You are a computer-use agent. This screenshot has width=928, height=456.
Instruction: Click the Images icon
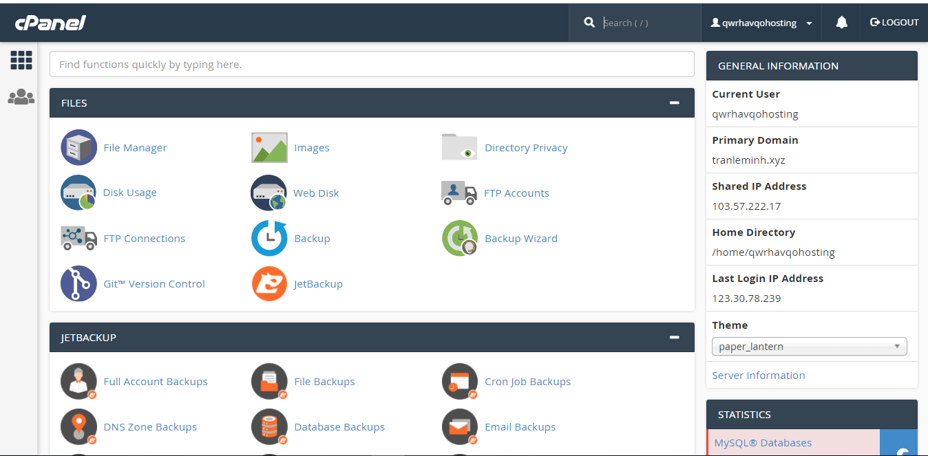tap(269, 147)
